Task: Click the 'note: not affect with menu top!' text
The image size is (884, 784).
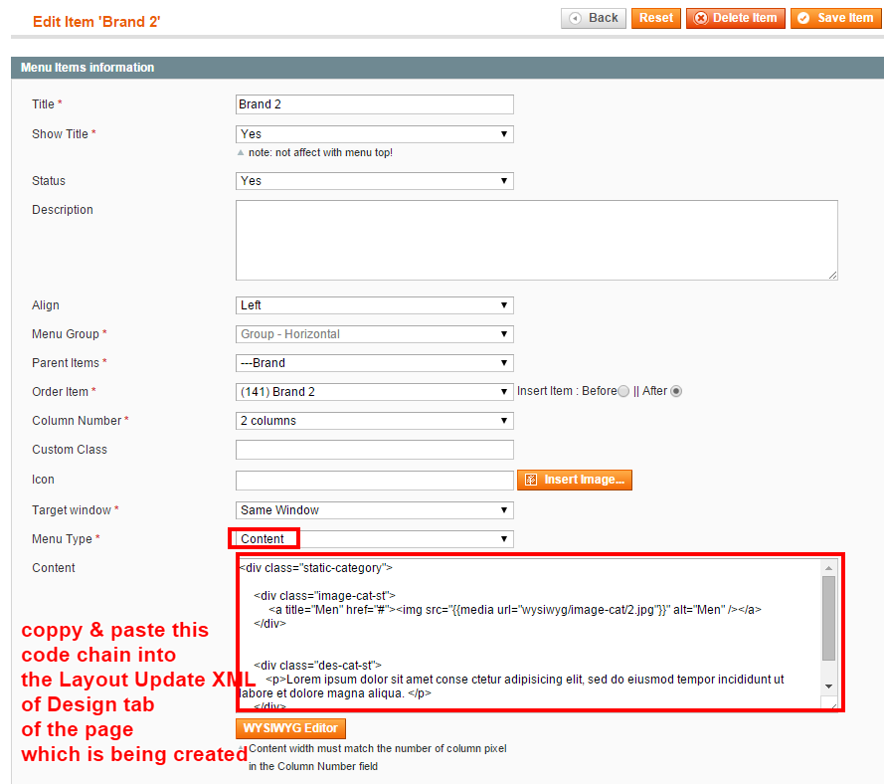Action: pos(320,153)
